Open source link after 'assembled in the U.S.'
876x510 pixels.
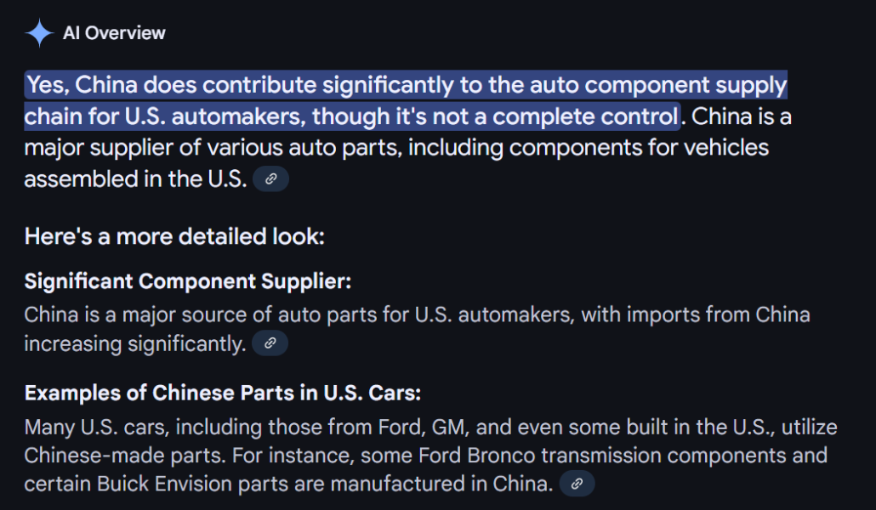click(x=271, y=179)
